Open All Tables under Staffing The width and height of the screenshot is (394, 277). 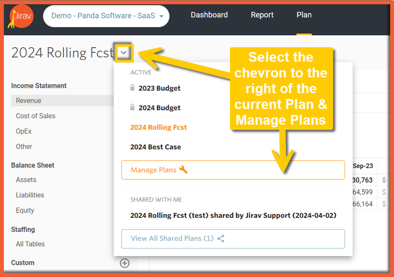pos(30,244)
